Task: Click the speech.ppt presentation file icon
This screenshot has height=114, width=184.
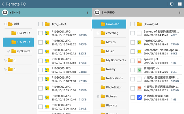Action: tap(139, 61)
